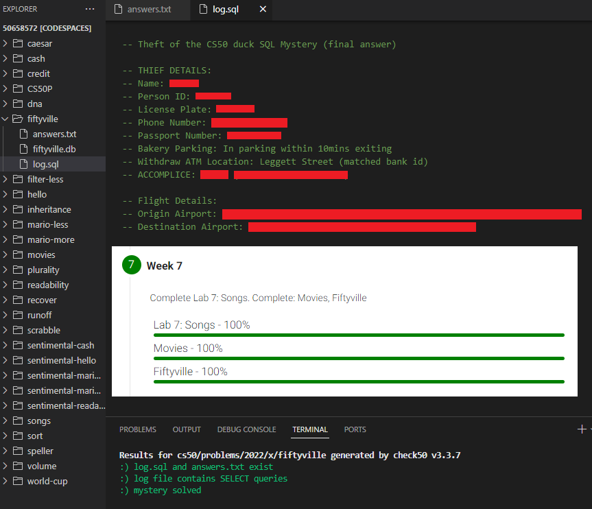Click the 50658572 [CODESPACES] workspace header

tap(47, 28)
